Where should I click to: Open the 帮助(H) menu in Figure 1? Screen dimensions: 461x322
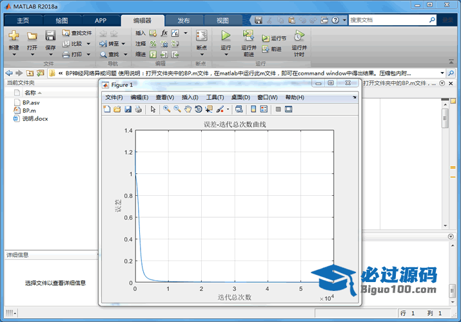pos(295,97)
